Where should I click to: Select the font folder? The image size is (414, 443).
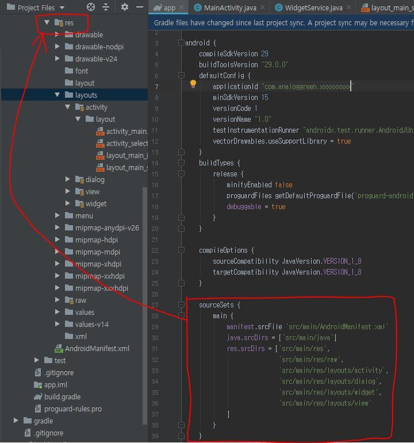[x=76, y=71]
